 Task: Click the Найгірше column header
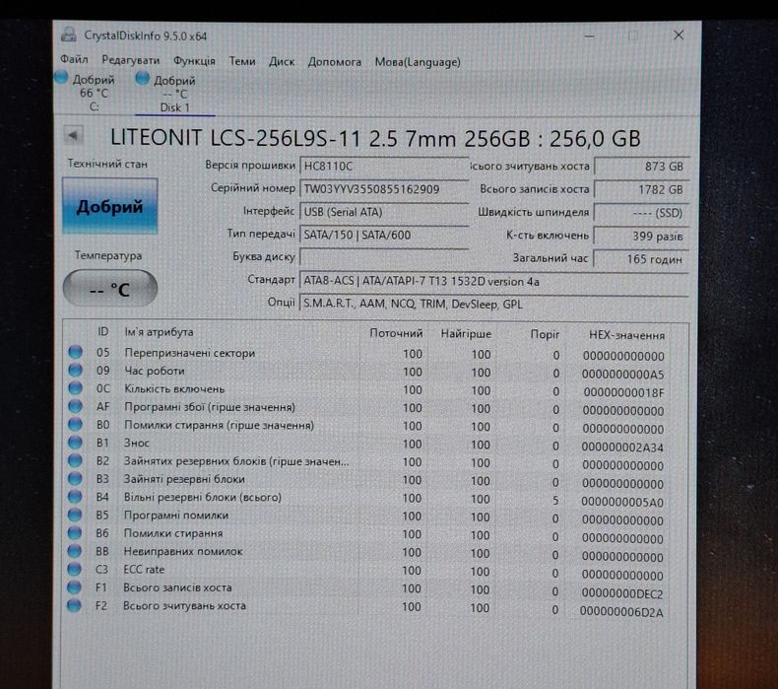pyautogui.click(x=466, y=334)
